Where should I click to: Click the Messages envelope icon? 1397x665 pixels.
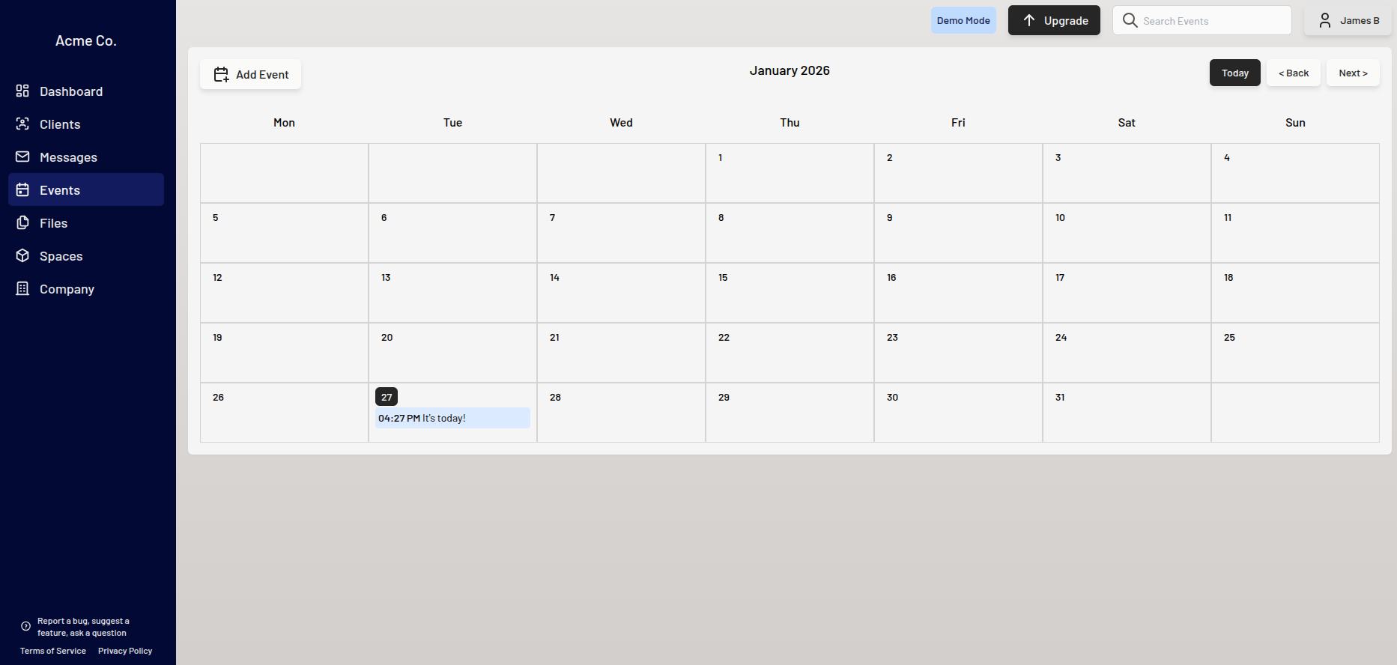pyautogui.click(x=22, y=157)
